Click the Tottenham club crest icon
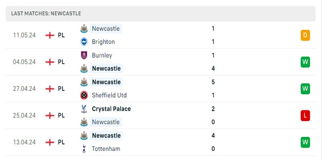Viewport: 322px width, 161px height. pyautogui.click(x=84, y=149)
